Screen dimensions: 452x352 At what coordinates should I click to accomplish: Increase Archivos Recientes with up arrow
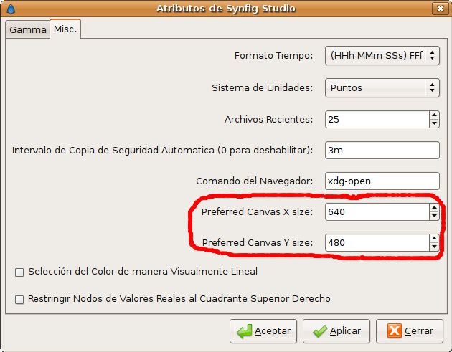pyautogui.click(x=434, y=115)
